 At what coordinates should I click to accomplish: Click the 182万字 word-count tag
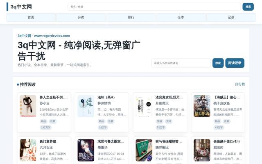[x=45, y=128]
